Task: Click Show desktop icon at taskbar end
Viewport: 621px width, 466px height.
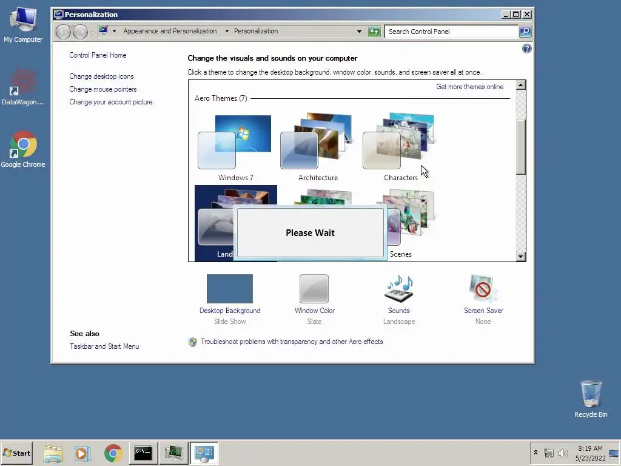Action: pos(614,453)
